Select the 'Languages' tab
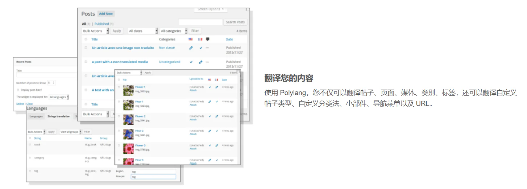 [x=36, y=116]
